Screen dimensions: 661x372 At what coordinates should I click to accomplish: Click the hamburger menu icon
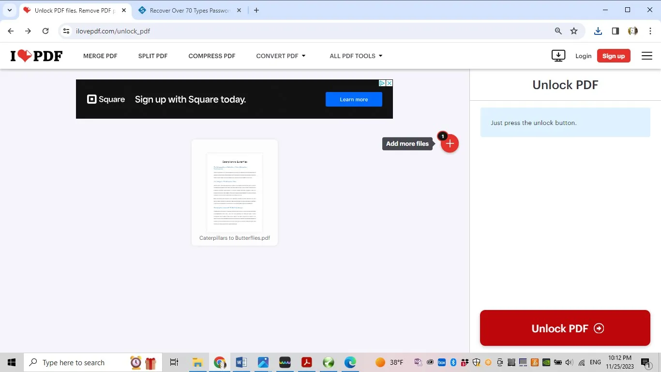646,56
